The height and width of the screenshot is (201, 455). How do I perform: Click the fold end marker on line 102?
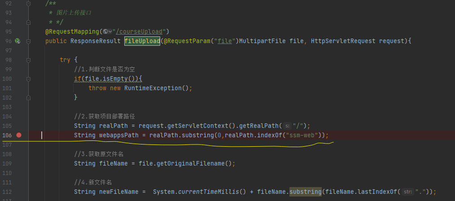pos(28,98)
